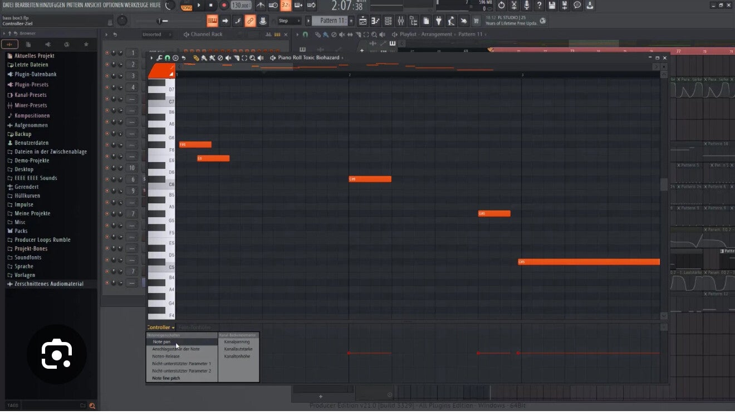Open the Controller dropdown below the piano roll

pyautogui.click(x=161, y=328)
